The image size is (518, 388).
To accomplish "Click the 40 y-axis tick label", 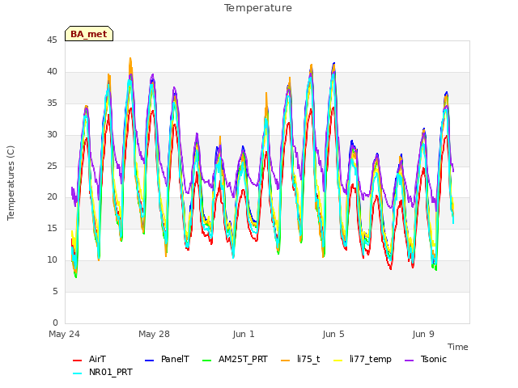I will 52,72.
